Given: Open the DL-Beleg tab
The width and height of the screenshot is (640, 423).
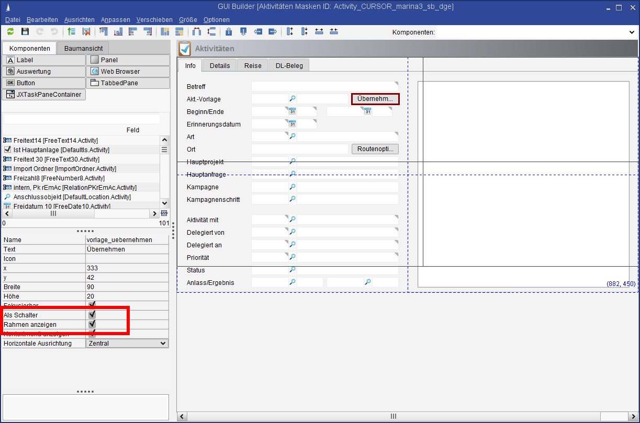Looking at the screenshot, I should click(289, 65).
